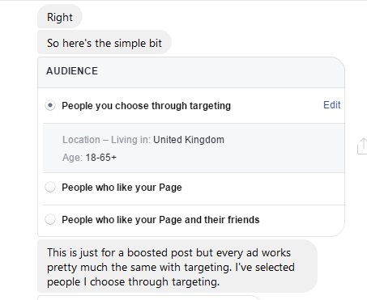Click the 'United Kingdom' location value

[189, 140]
